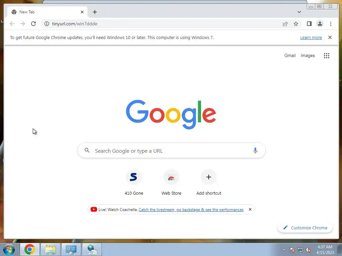Open Windows Explorer from taskbar

(x=50, y=249)
